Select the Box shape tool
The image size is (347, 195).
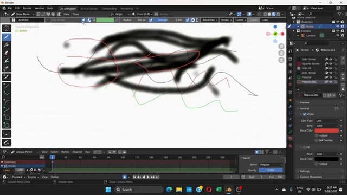(7, 118)
